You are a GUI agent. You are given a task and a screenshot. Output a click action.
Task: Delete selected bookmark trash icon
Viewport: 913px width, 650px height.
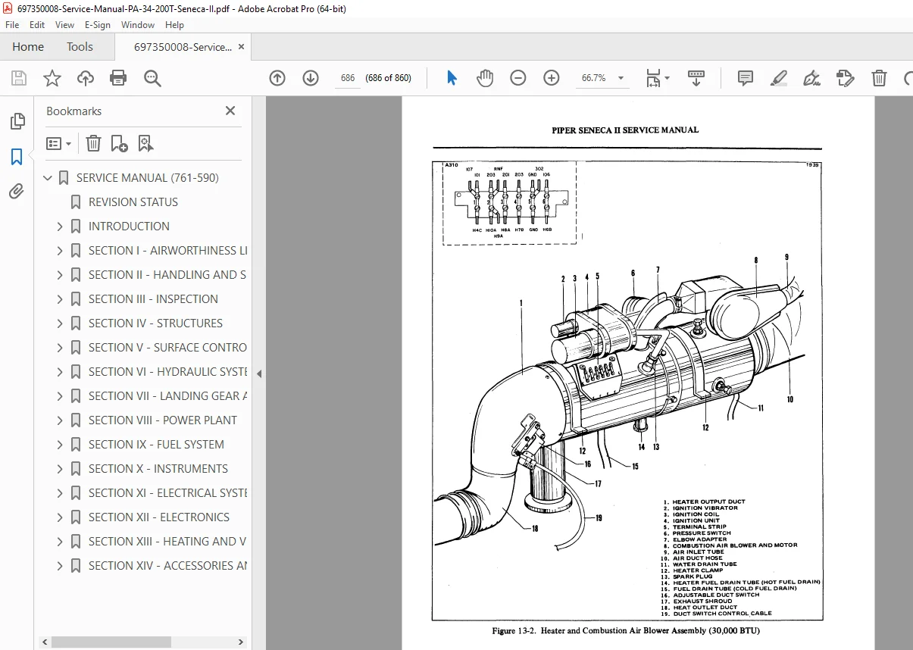tap(93, 143)
